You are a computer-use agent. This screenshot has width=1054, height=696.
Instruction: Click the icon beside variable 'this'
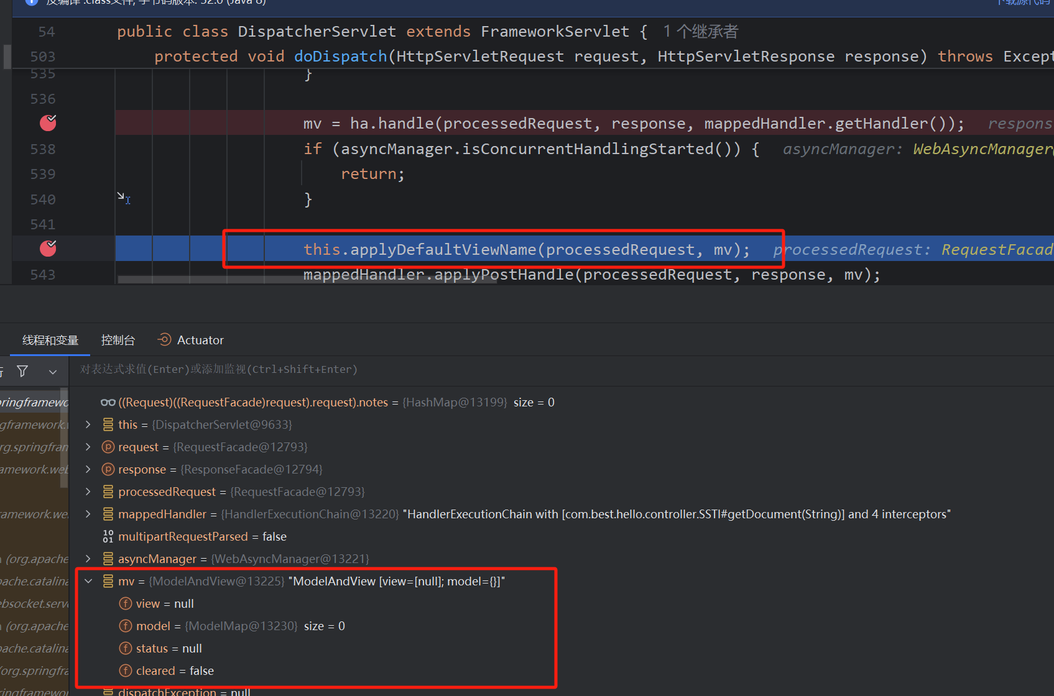pos(108,424)
